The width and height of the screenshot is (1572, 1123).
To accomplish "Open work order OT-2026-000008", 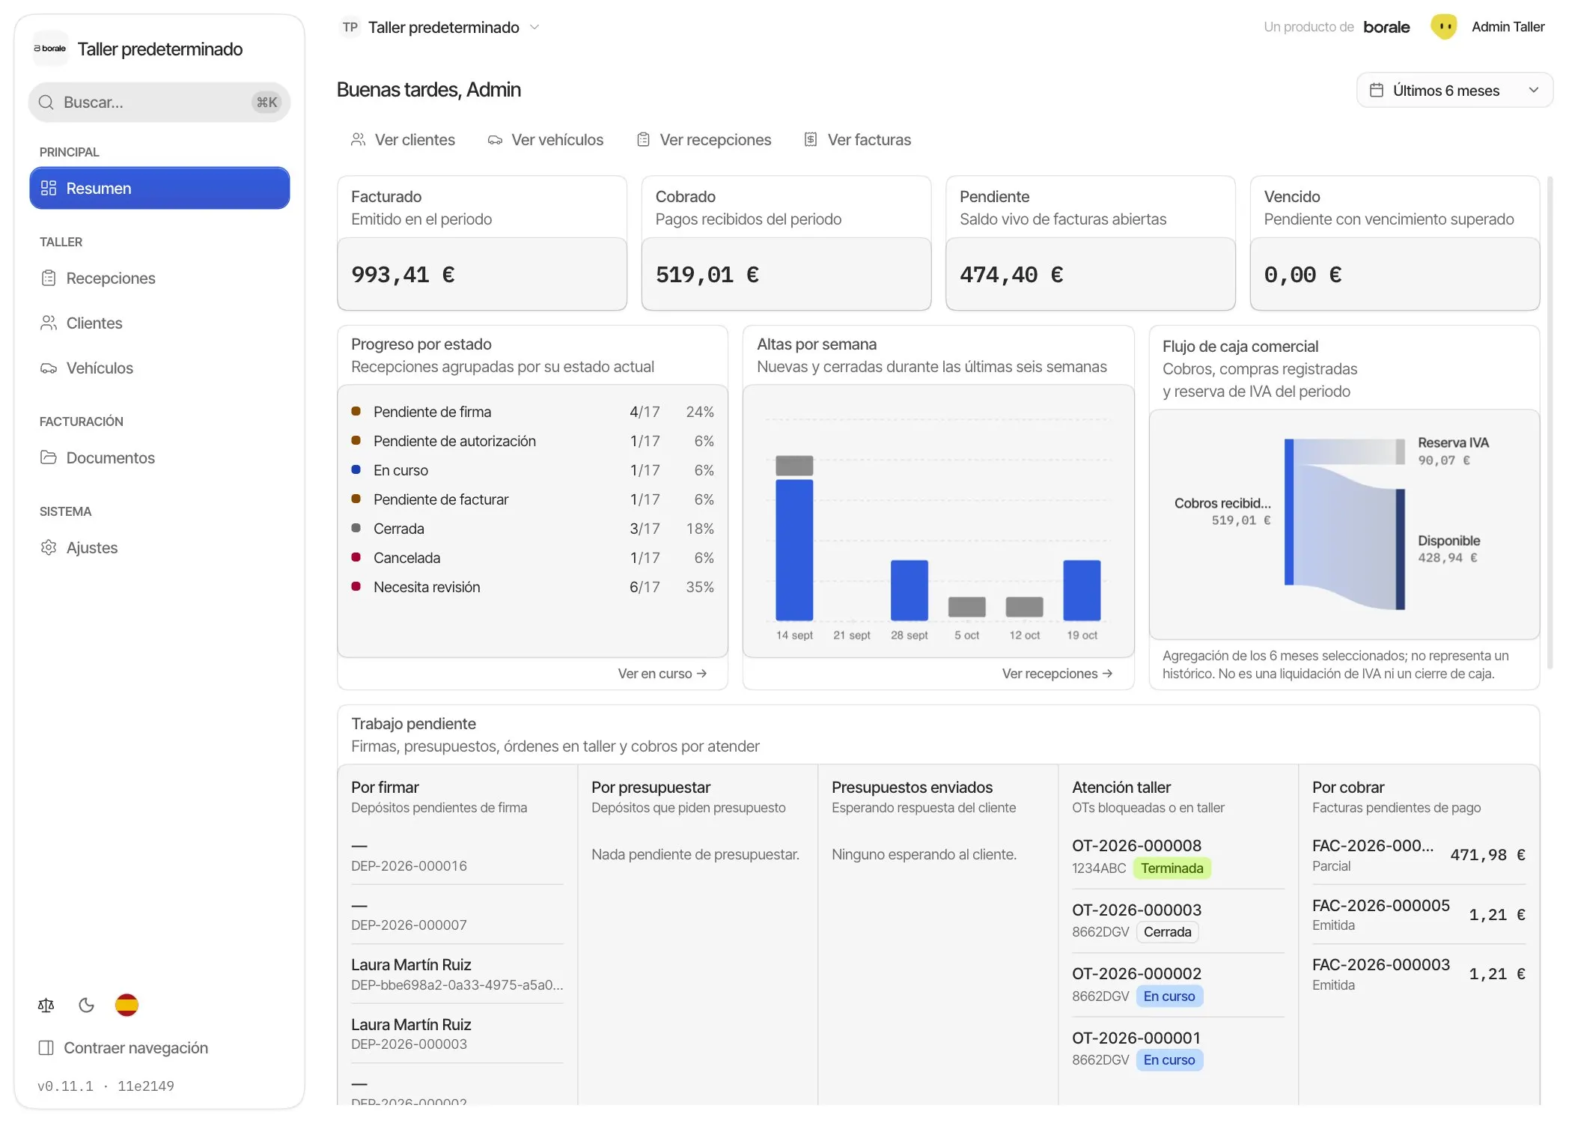I will (1178, 856).
